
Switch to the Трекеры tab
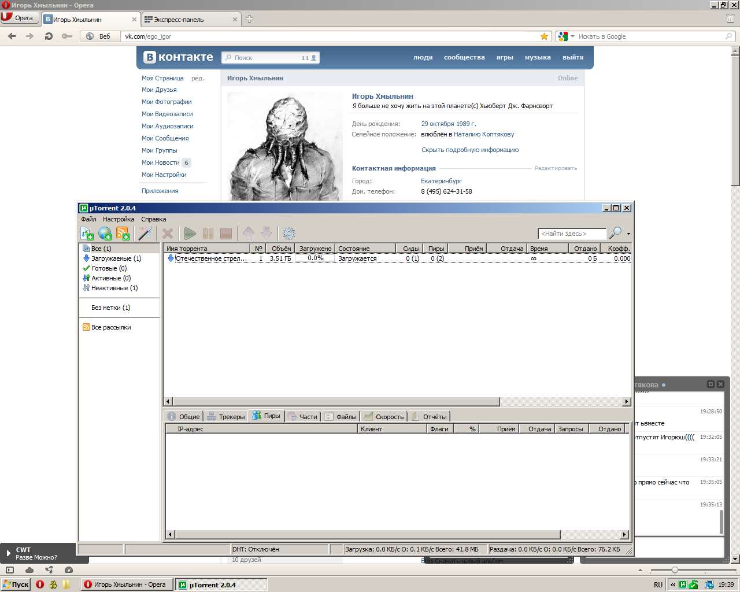click(226, 417)
